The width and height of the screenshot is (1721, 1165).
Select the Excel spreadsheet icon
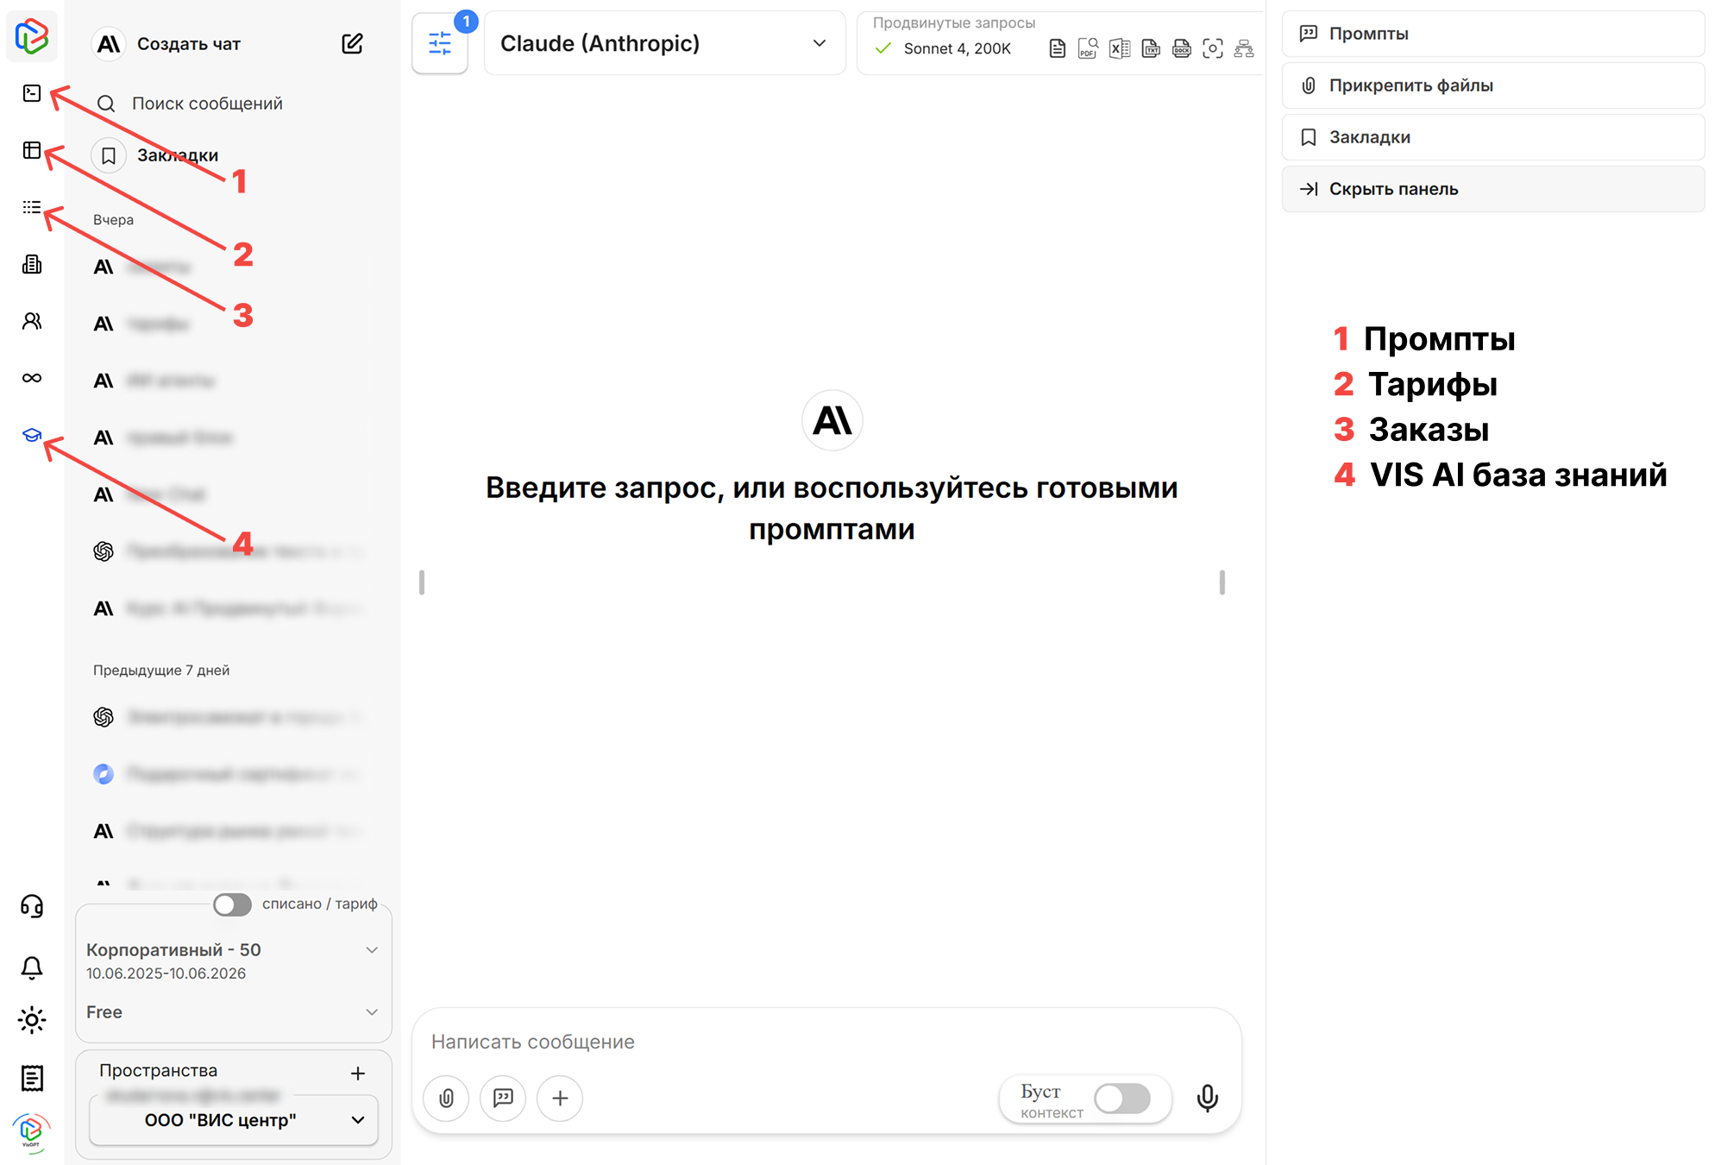tap(1120, 48)
